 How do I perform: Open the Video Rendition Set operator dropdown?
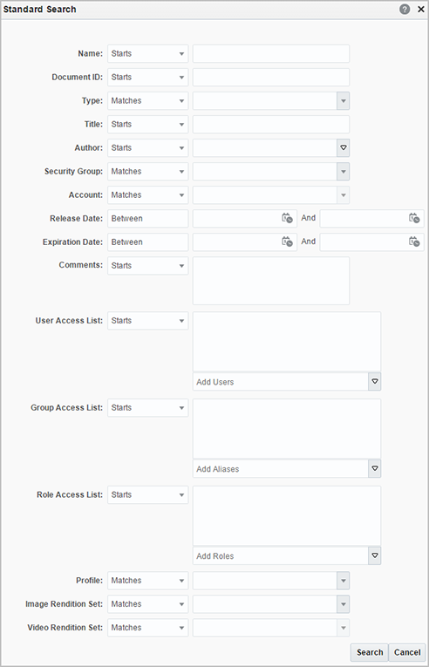(x=147, y=628)
